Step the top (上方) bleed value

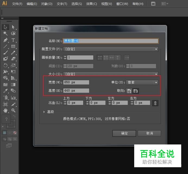point(65,103)
